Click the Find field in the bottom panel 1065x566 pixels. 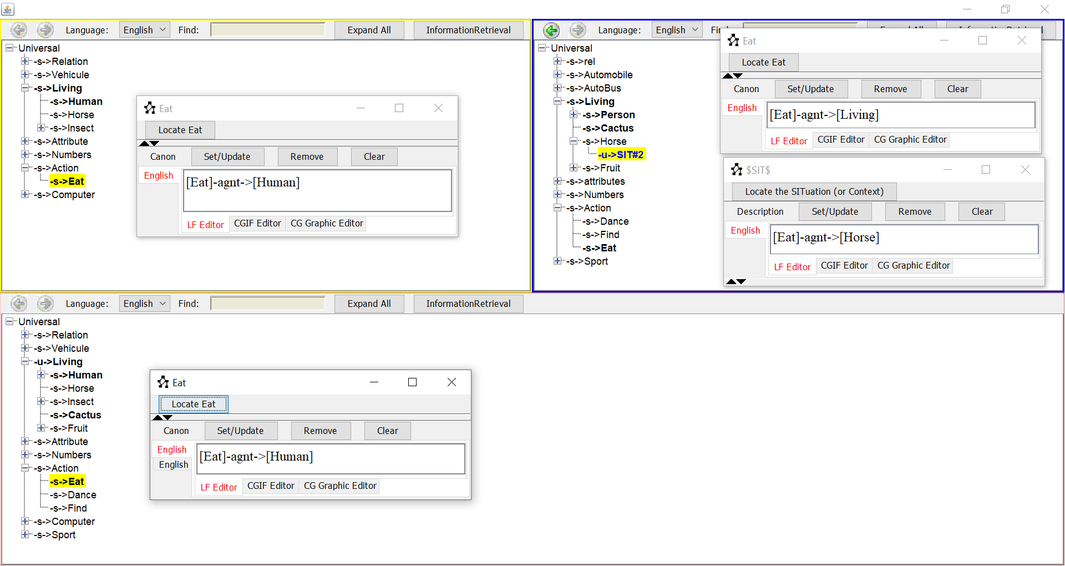point(268,304)
